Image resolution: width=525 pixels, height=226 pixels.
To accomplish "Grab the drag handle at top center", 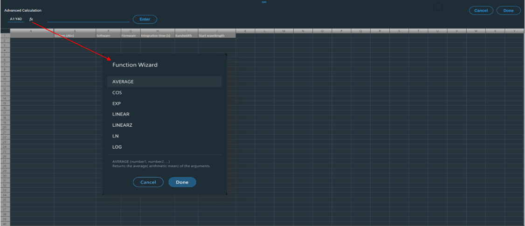I will coord(264,2).
